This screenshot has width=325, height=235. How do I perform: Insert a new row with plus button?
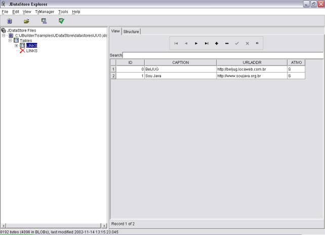tap(217, 44)
